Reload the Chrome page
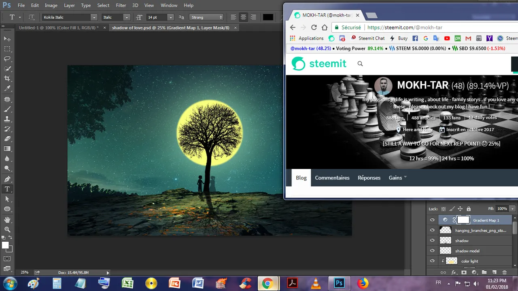The width and height of the screenshot is (518, 291). point(314,27)
